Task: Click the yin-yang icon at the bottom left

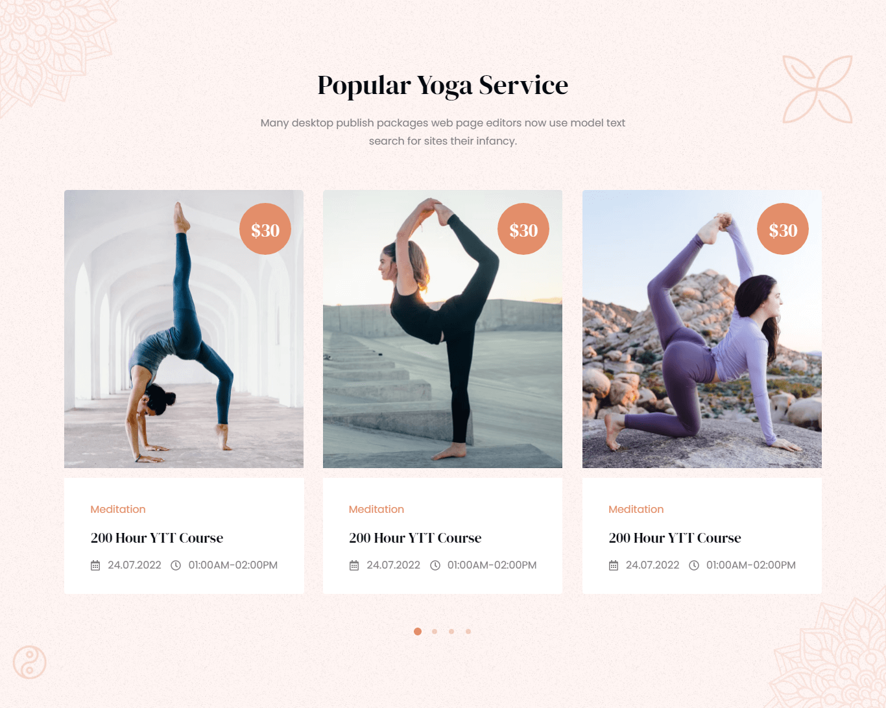Action: coord(30,662)
